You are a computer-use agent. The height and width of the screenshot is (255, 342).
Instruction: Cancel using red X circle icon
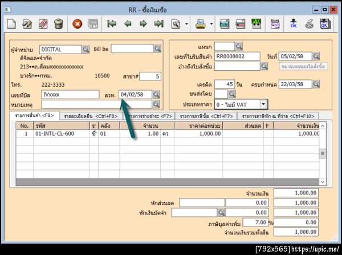(77, 24)
